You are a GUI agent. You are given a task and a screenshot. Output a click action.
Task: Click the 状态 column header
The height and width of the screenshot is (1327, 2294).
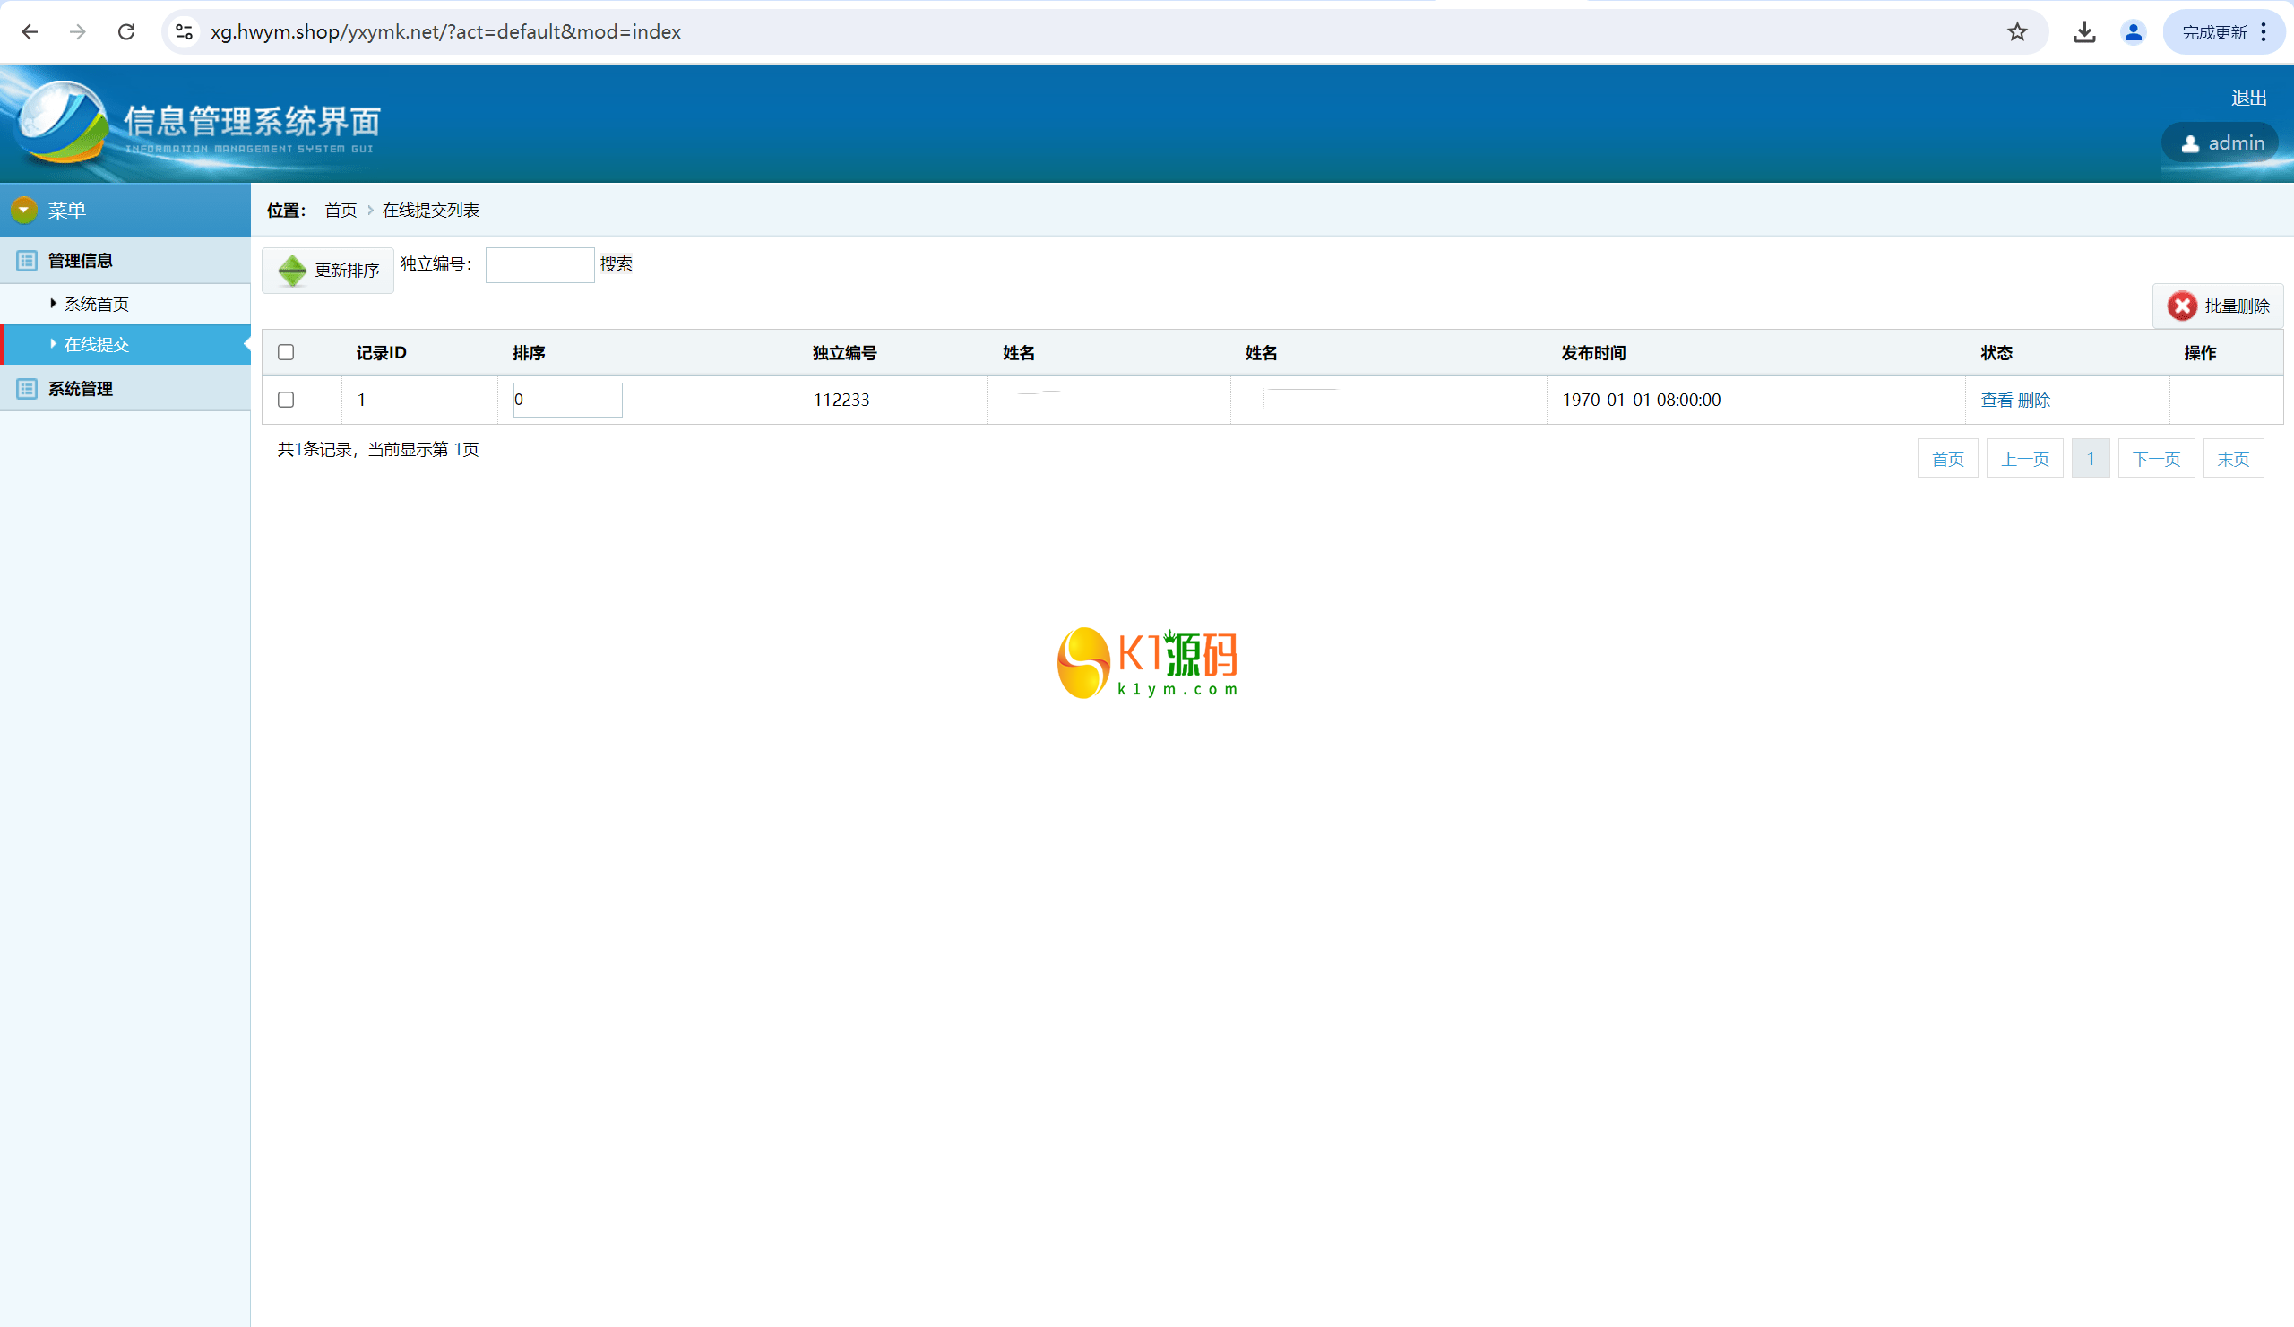pos(1996,352)
